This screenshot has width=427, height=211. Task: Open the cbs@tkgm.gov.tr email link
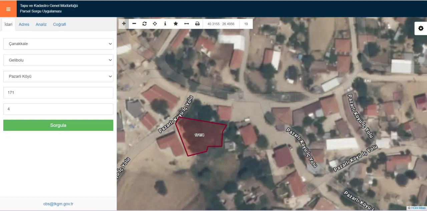point(58,204)
